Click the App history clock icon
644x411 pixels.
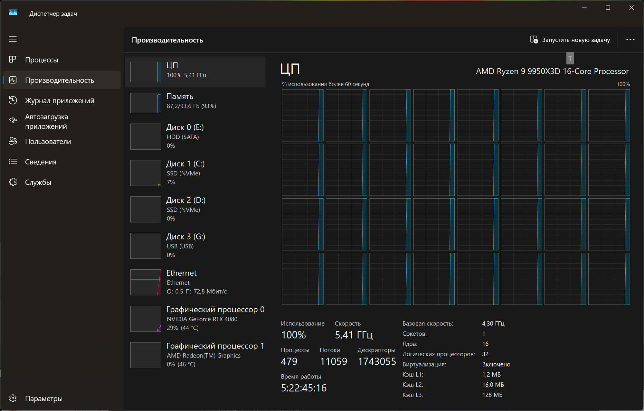tap(13, 100)
